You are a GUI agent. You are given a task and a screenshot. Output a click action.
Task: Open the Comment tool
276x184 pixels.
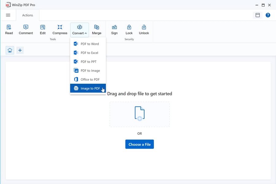(x=26, y=29)
